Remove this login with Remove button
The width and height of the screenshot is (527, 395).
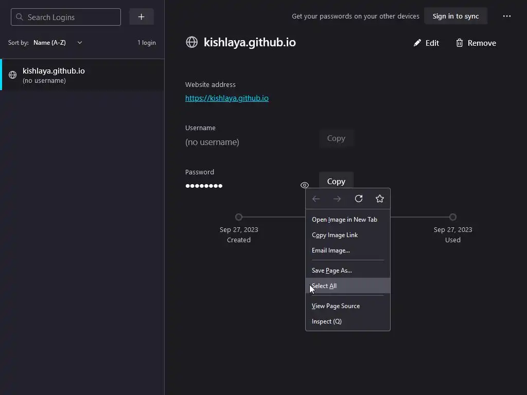[476, 43]
